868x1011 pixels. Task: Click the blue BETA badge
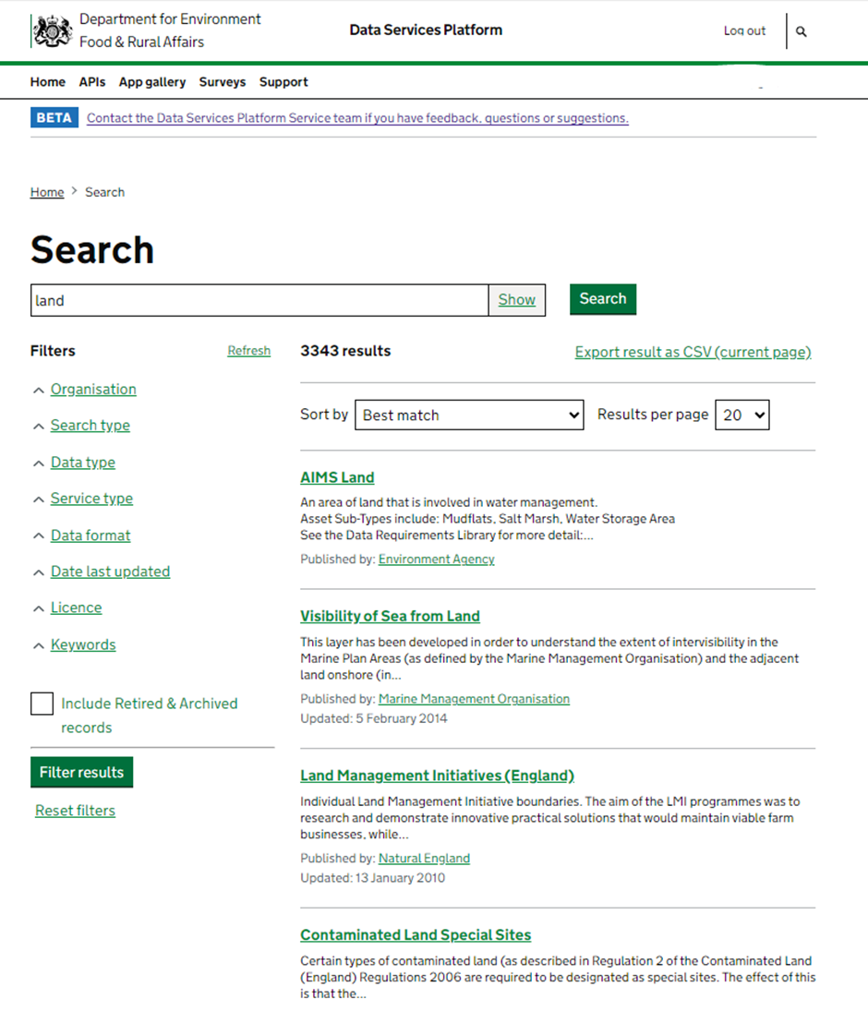(x=54, y=118)
